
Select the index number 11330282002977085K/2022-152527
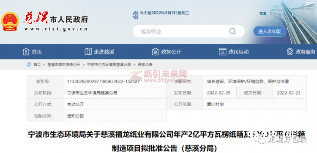click(103, 81)
